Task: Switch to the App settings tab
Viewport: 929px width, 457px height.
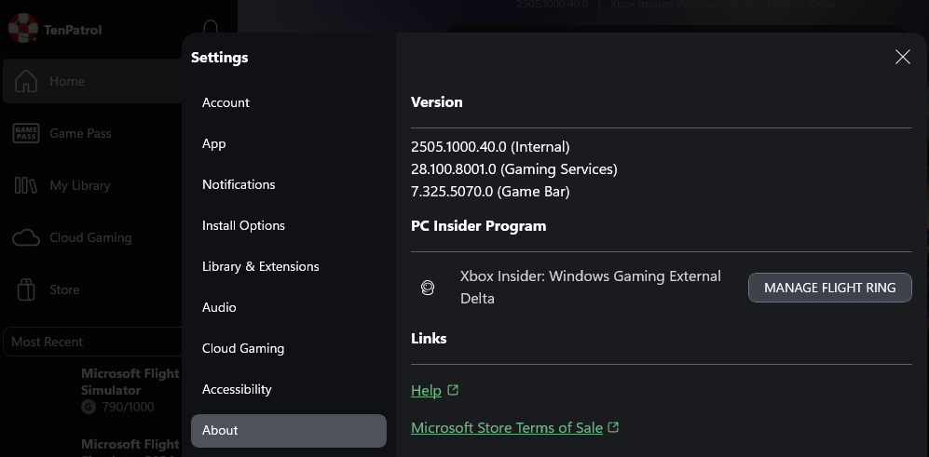Action: coord(214,143)
